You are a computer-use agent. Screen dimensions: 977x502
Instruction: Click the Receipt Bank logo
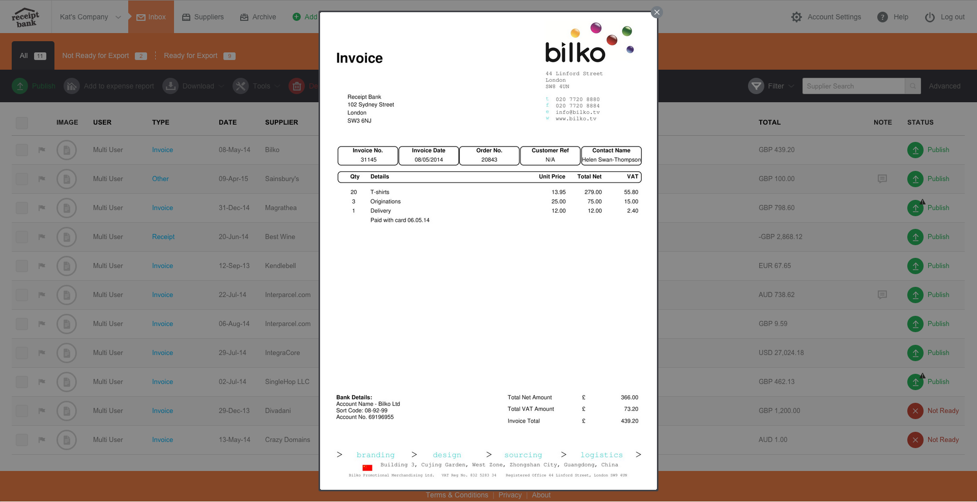(x=25, y=17)
